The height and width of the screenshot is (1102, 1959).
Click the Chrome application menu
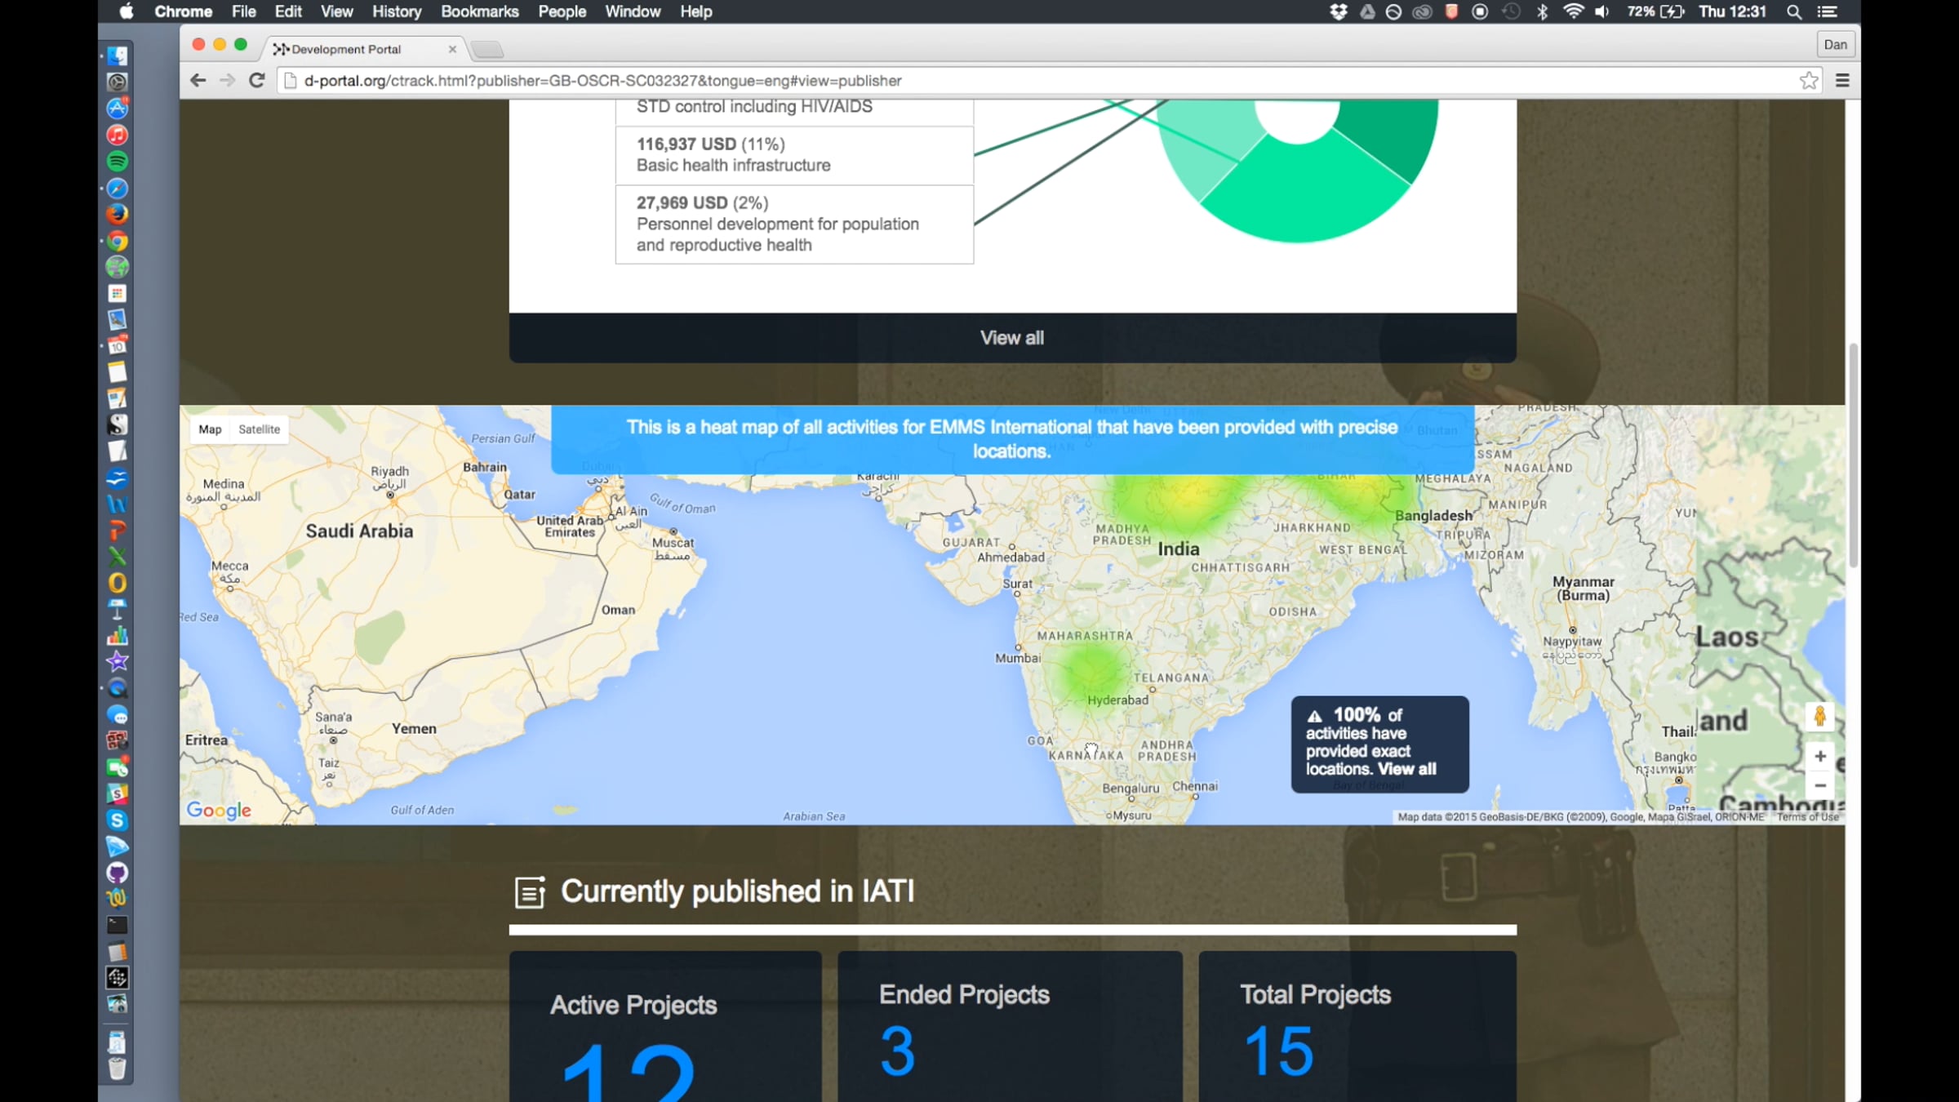[x=184, y=11]
